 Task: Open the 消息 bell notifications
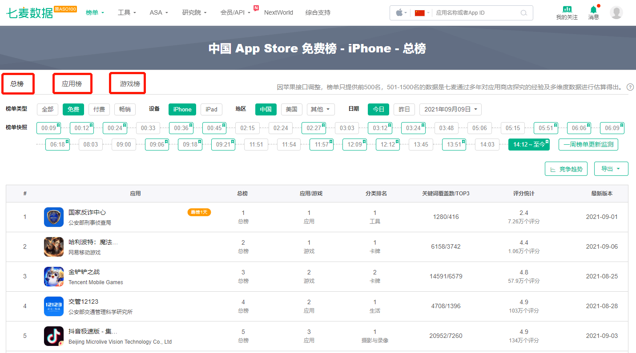pos(593,9)
